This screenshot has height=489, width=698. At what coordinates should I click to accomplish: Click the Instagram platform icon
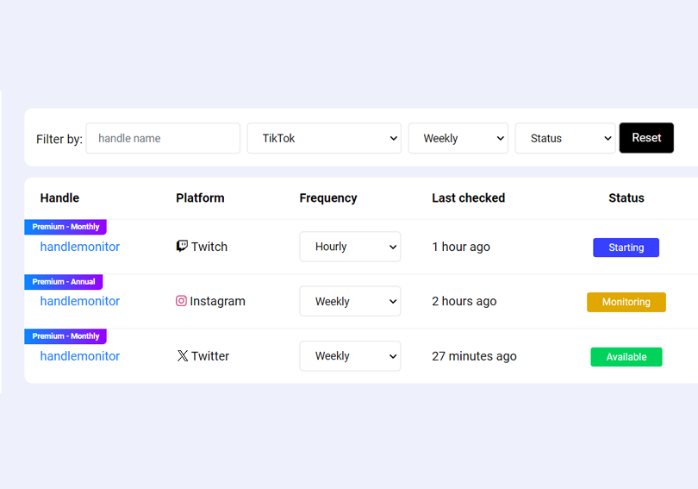tap(181, 301)
